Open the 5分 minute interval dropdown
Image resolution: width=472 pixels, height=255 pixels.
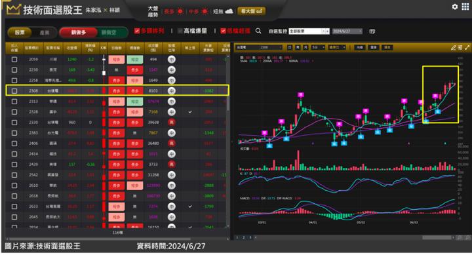click(x=318, y=47)
